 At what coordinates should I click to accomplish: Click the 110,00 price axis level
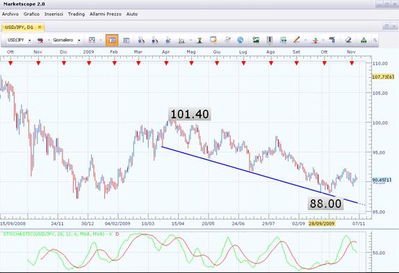[380, 63]
